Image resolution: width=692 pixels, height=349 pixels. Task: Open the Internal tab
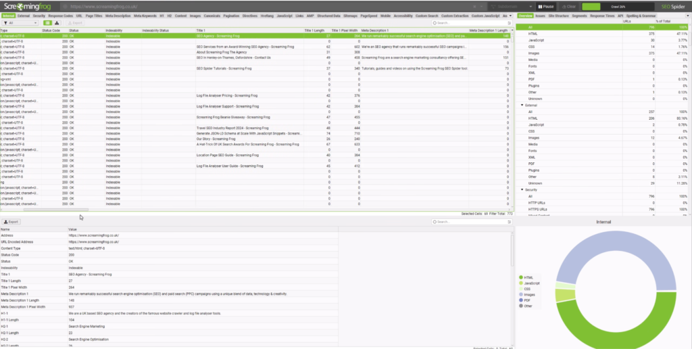coord(8,16)
